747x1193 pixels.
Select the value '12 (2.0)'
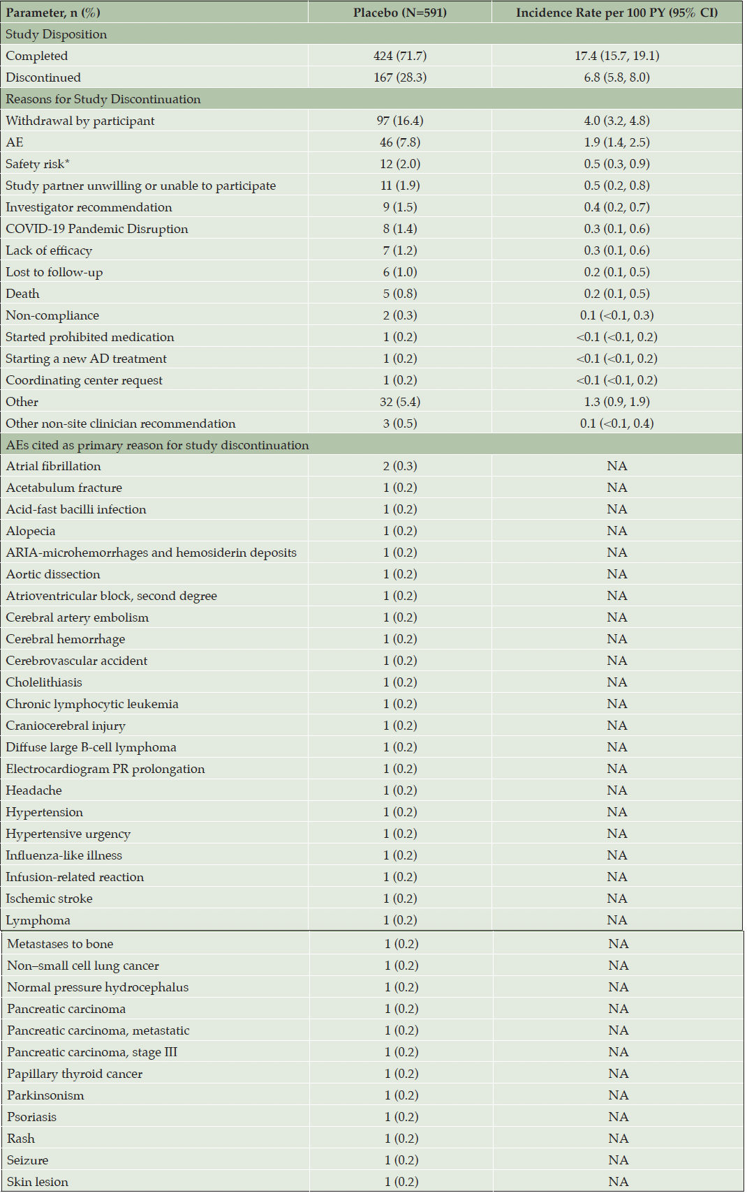point(400,164)
